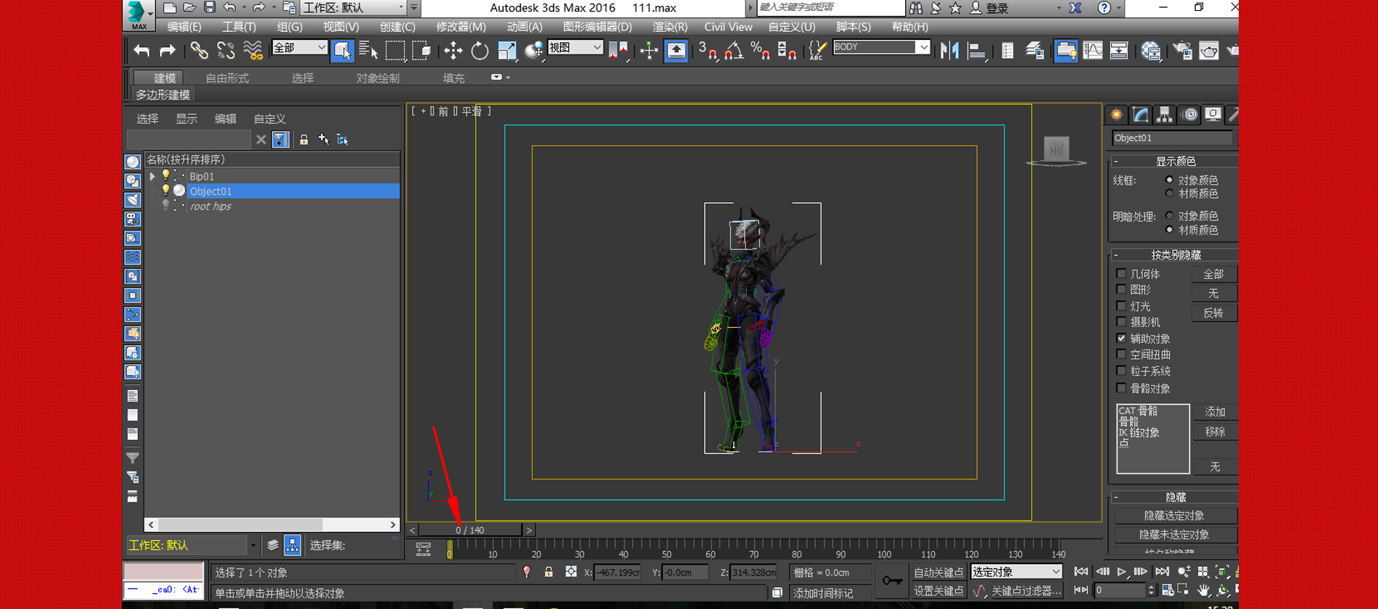This screenshot has height=609, width=1378.
Task: Enable the 几何体 hide checkbox
Action: click(x=1121, y=273)
